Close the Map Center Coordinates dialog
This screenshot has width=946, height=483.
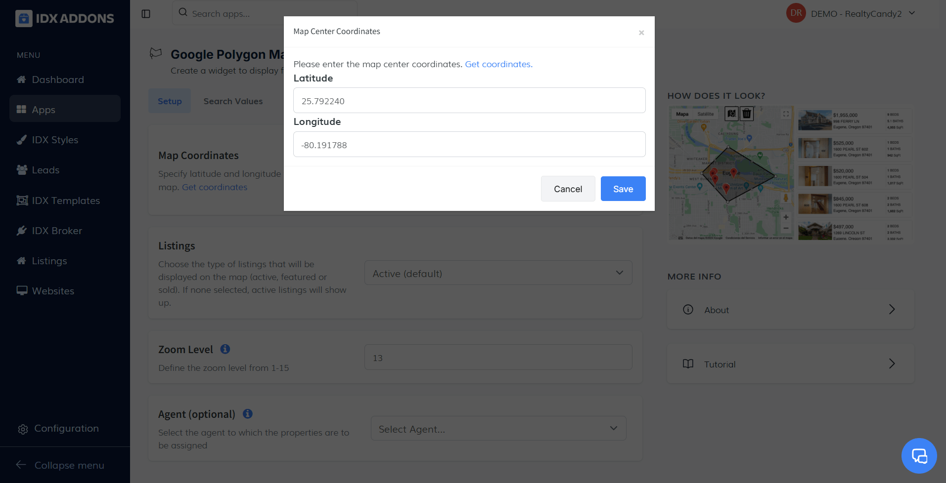[641, 33]
